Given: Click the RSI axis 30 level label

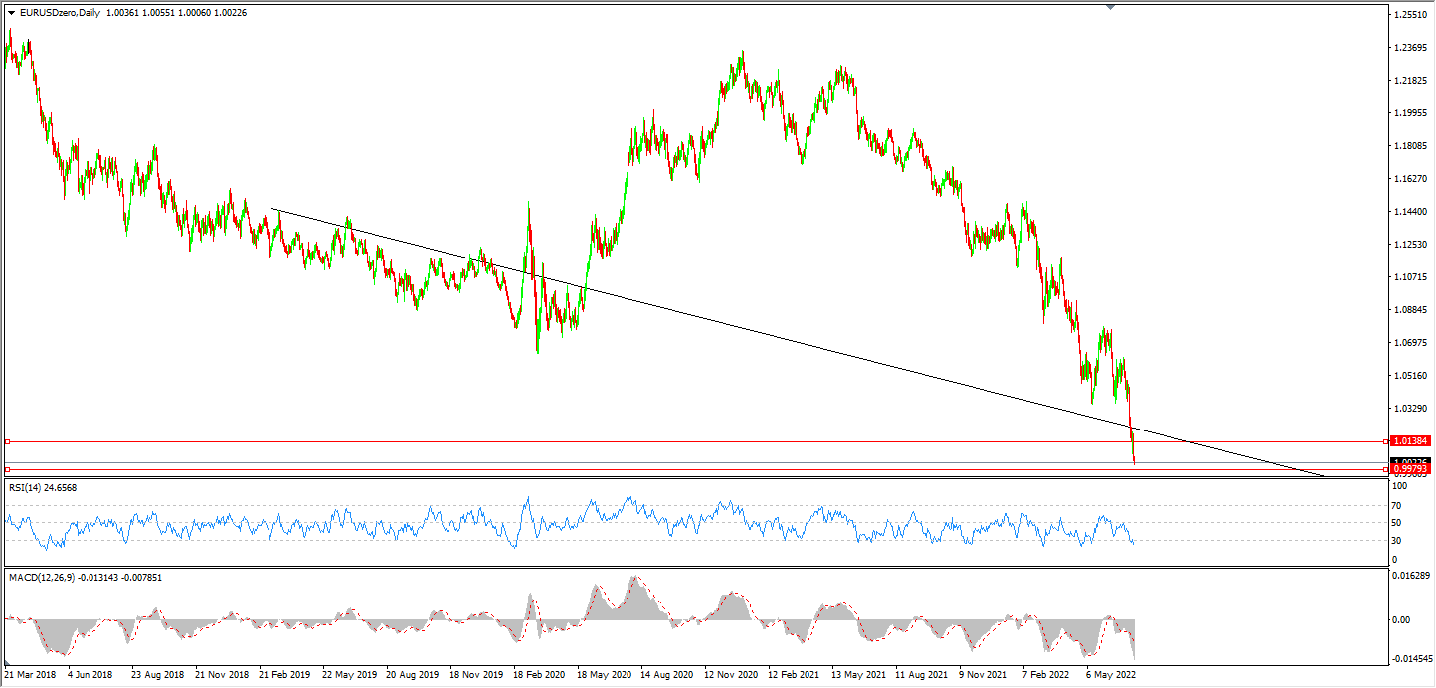Looking at the screenshot, I should coord(1397,541).
